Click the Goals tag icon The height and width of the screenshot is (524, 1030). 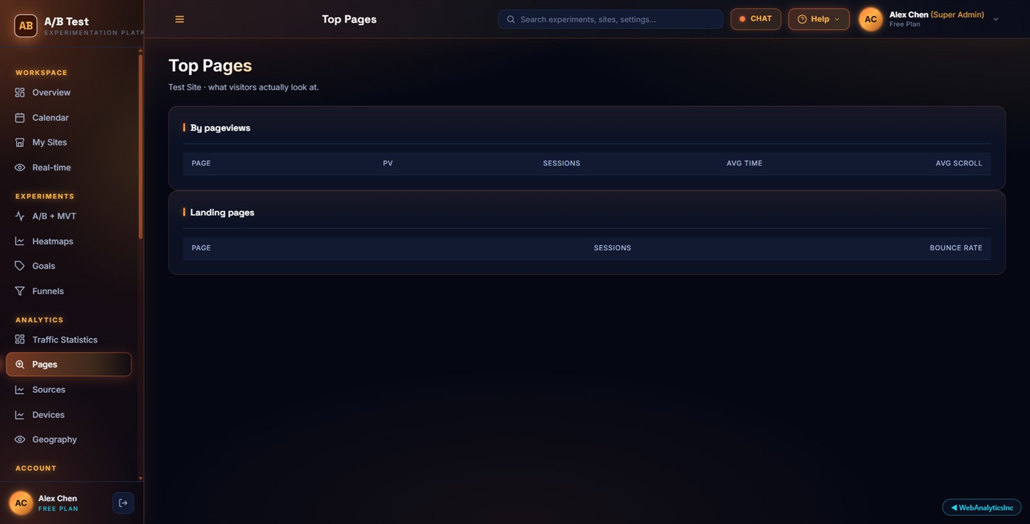[20, 266]
